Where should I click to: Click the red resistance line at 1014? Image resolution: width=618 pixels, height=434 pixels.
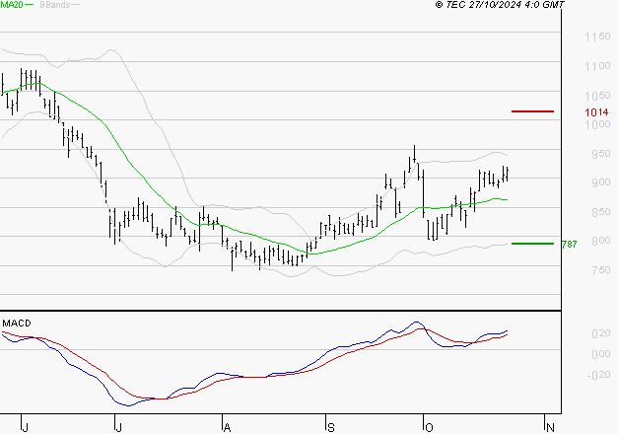point(532,111)
